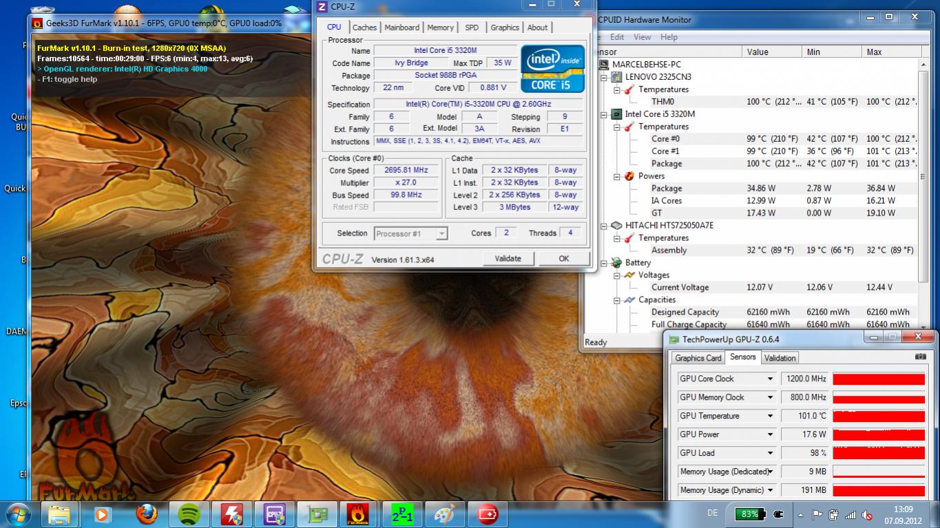Show hidden tray icons arrow
This screenshot has width=940, height=528.
pyautogui.click(x=801, y=514)
